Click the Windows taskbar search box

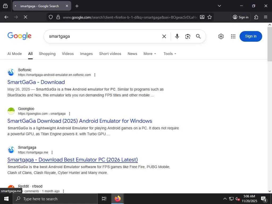pos(55,199)
